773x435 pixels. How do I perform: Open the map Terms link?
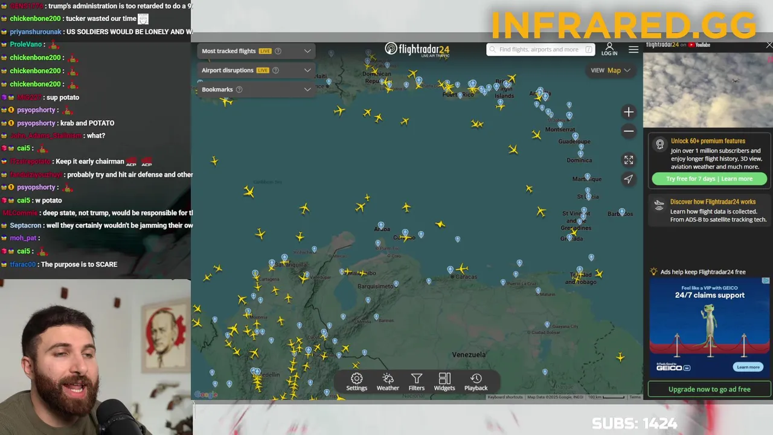pyautogui.click(x=635, y=397)
